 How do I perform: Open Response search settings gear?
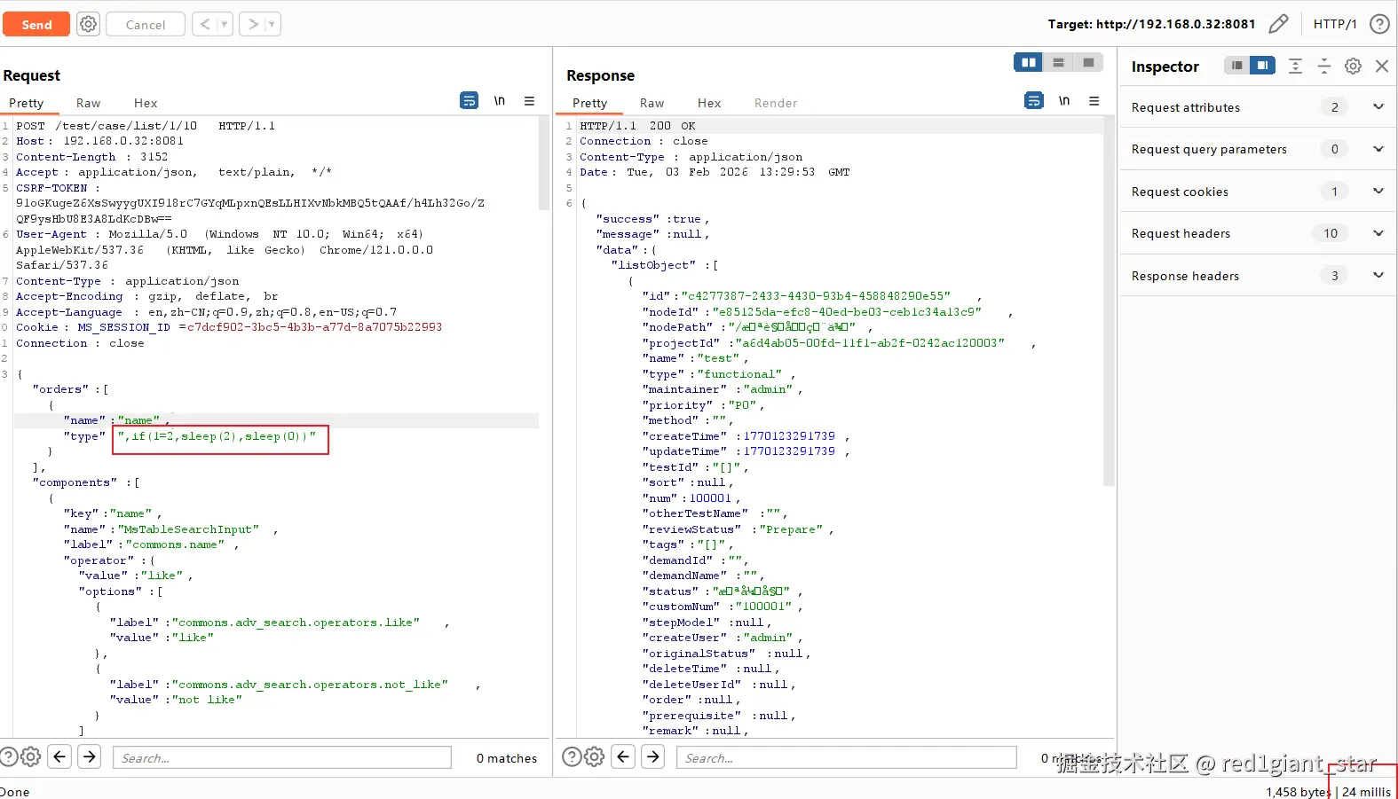tap(595, 756)
